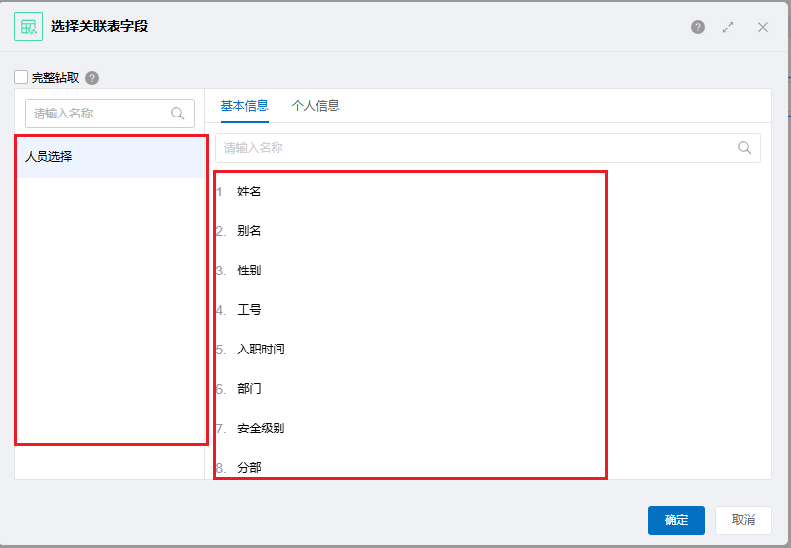Select 人员选择 in the left list
791x548 pixels.
tap(111, 157)
